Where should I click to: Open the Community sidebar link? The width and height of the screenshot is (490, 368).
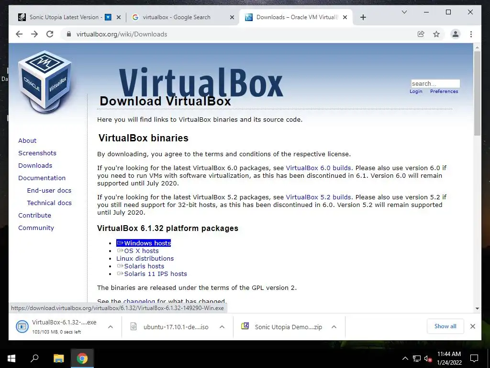click(x=36, y=228)
